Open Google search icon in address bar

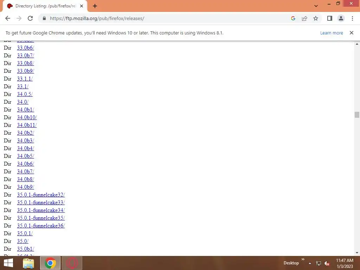pos(293,18)
